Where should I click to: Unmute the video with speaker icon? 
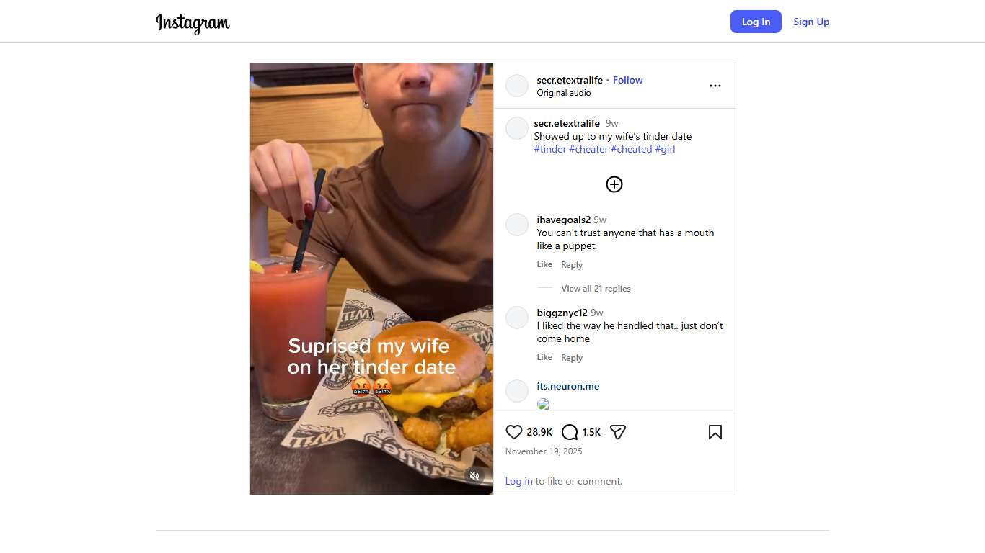(474, 475)
